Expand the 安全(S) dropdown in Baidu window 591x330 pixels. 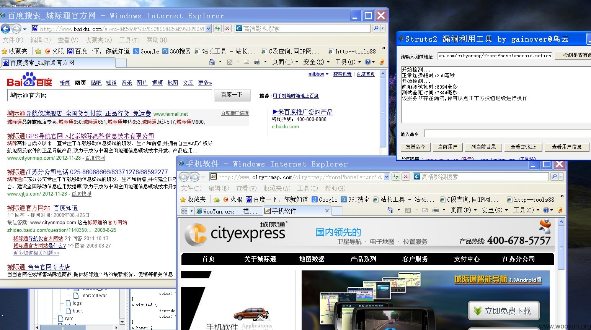pos(316,62)
